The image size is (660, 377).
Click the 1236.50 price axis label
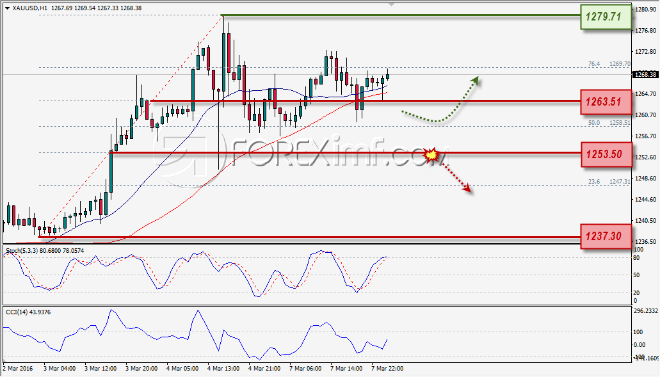tap(645, 241)
